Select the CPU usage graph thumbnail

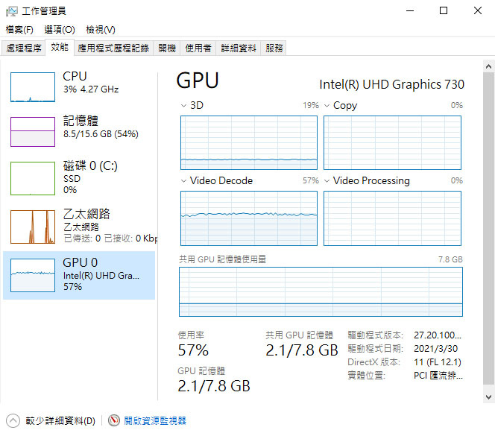tap(33, 87)
